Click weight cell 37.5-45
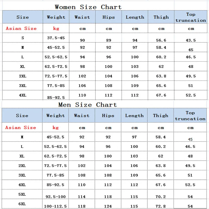This screenshot has height=209, width=209. pyautogui.click(x=56, y=38)
